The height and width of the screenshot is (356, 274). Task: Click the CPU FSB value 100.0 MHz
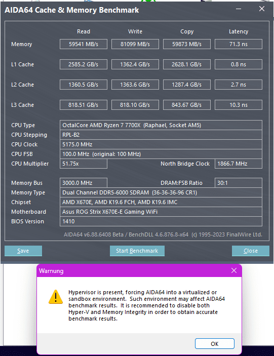pyautogui.click(x=161, y=154)
